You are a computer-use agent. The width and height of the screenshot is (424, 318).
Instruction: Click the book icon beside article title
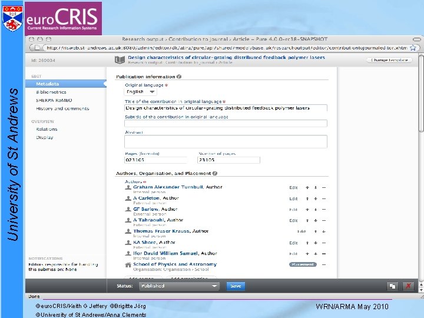[x=120, y=59]
